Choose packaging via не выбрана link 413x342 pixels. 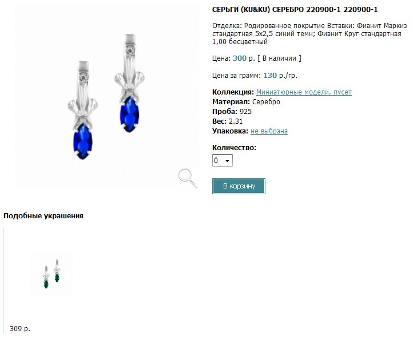pyautogui.click(x=269, y=131)
